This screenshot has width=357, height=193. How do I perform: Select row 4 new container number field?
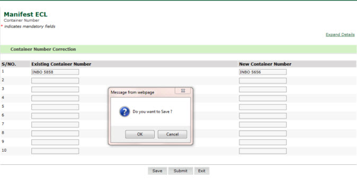coord(263,98)
